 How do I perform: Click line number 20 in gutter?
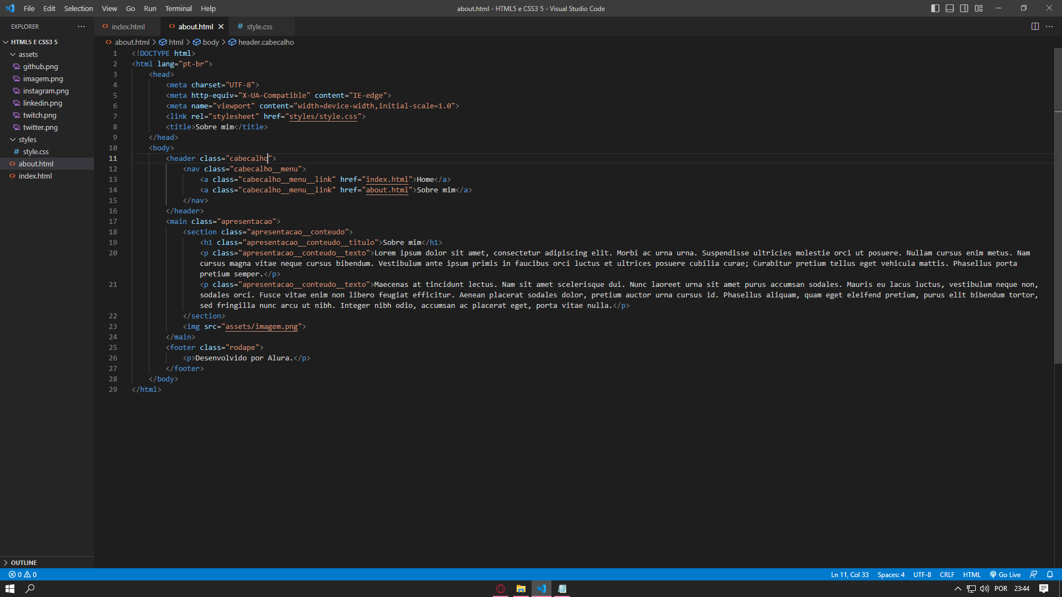pos(113,253)
